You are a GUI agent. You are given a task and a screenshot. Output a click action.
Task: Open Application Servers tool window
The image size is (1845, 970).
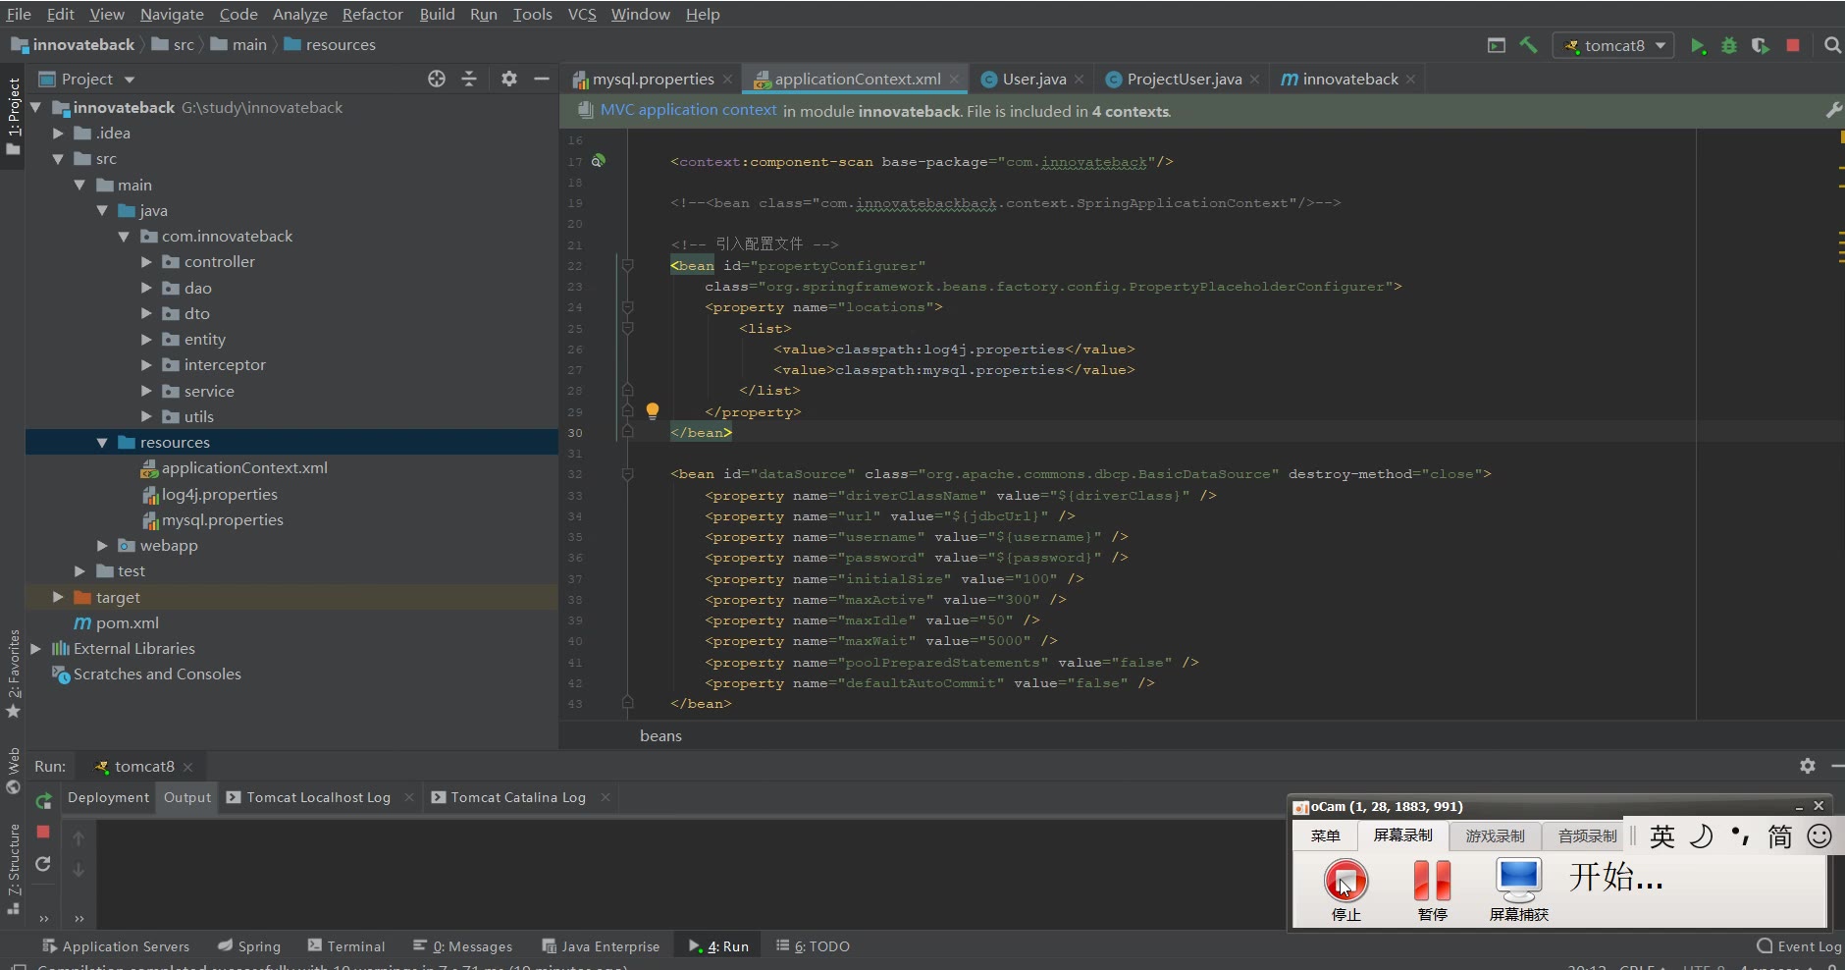[116, 946]
